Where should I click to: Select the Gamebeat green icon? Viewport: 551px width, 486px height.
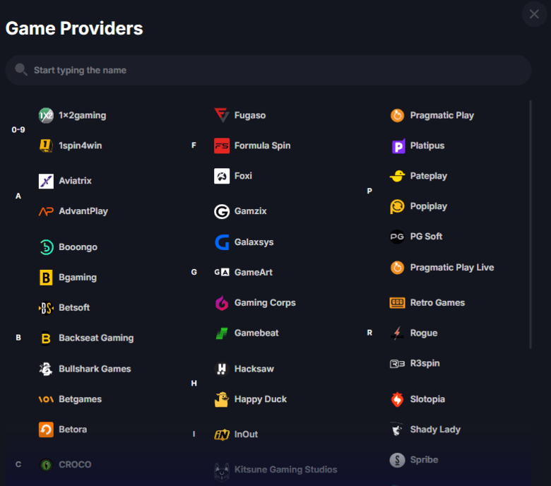click(x=222, y=333)
